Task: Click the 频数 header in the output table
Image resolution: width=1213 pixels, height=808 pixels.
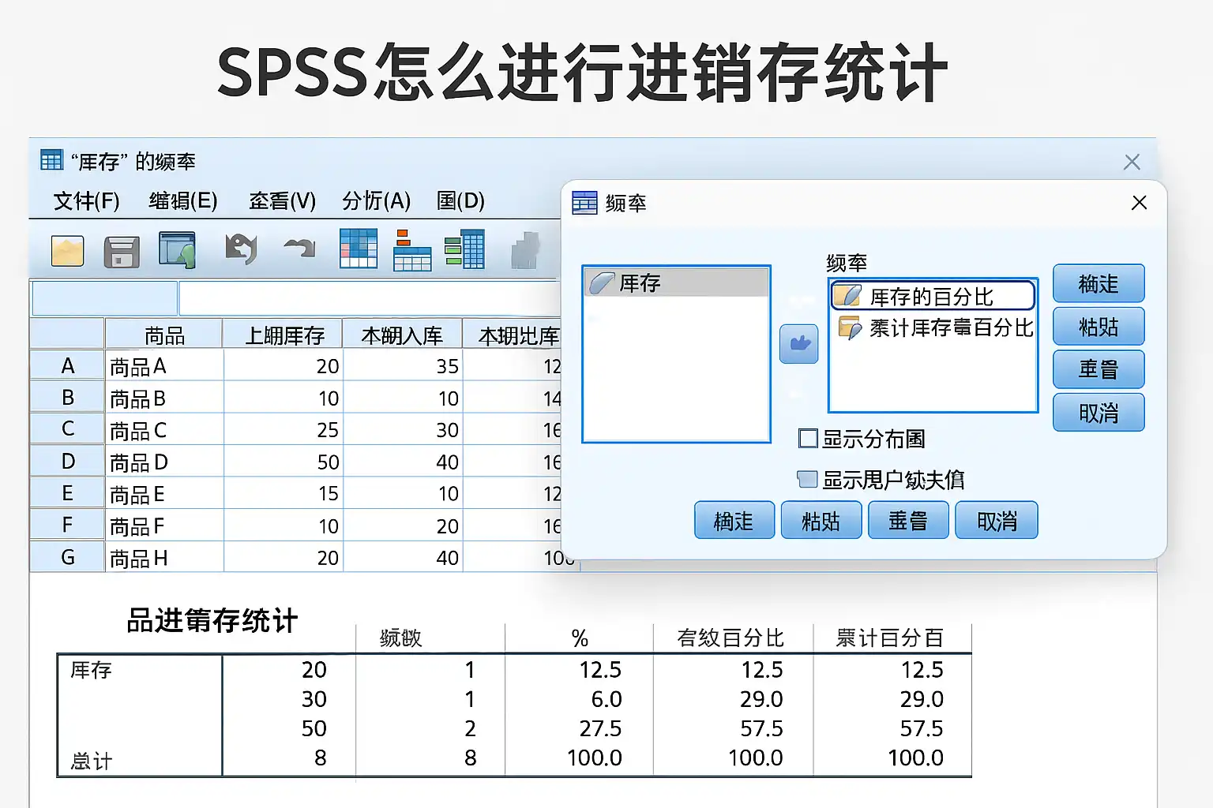Action: [401, 638]
